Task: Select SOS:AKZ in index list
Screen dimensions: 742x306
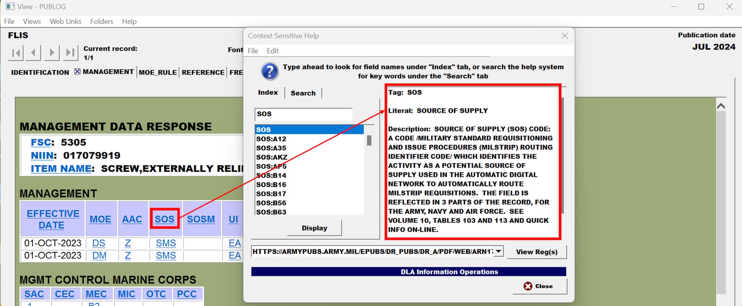Action: [309, 157]
